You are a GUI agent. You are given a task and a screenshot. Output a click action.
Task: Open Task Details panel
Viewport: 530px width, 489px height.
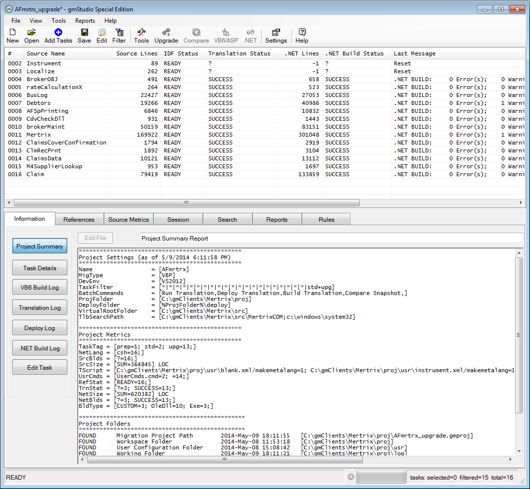(x=40, y=268)
